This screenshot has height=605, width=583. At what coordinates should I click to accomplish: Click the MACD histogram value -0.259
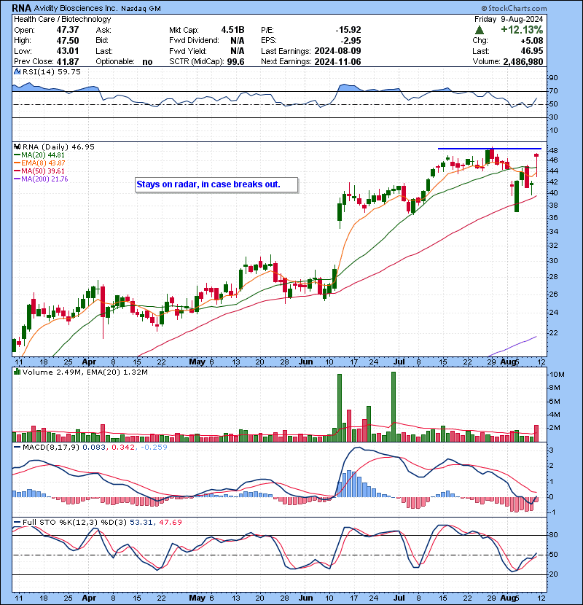pos(154,448)
